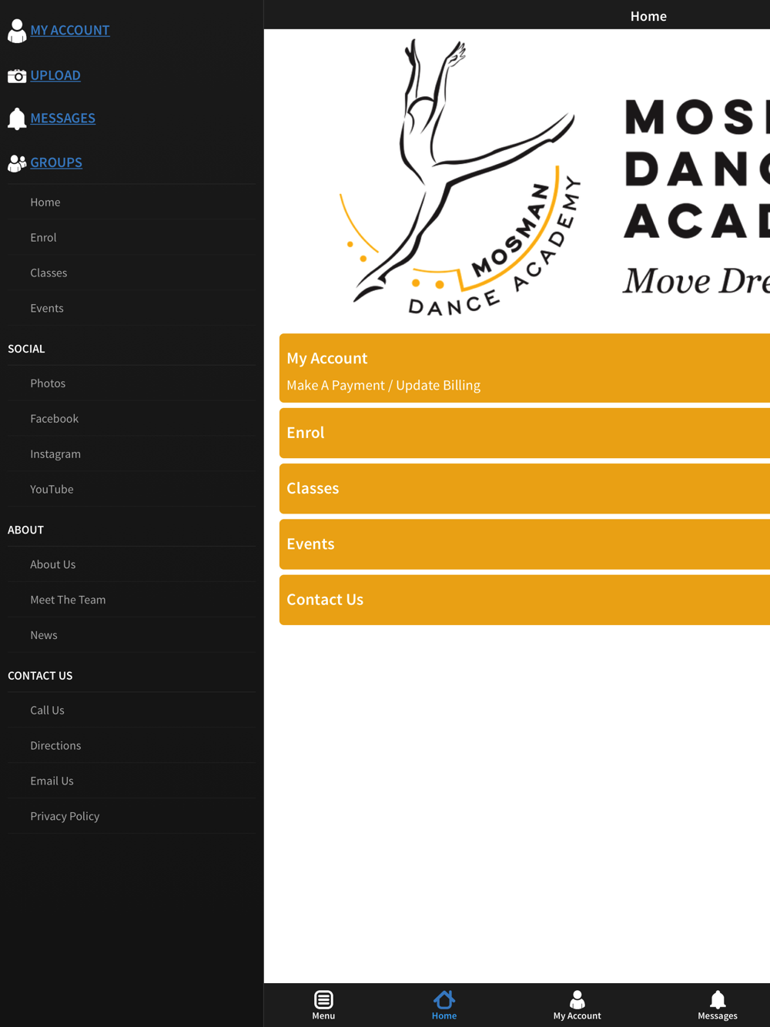Image resolution: width=770 pixels, height=1027 pixels.
Task: Tap the orange Classes button
Action: pyautogui.click(x=524, y=488)
